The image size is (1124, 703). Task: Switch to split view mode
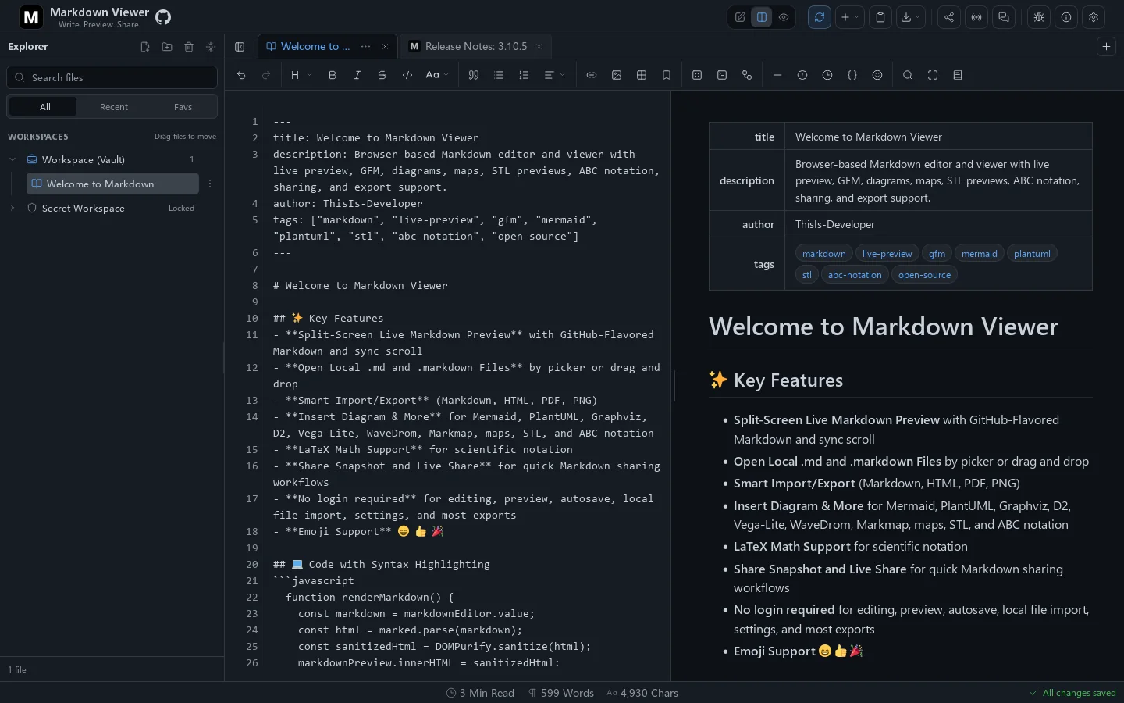[x=762, y=17]
